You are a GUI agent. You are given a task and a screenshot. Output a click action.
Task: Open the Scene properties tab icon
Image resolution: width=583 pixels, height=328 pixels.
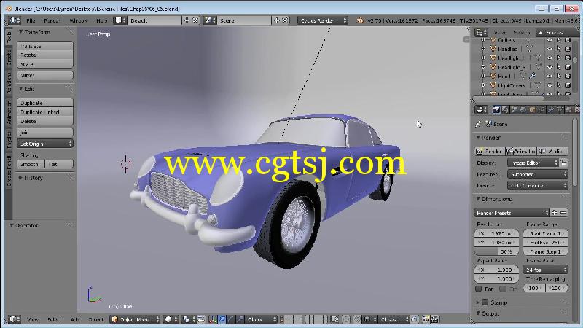514,110
